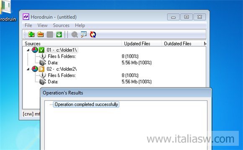This screenshot has height=150, width=243.
Task: Collapse the 01 c:\folder1\ tree node
Action: coord(28,50)
